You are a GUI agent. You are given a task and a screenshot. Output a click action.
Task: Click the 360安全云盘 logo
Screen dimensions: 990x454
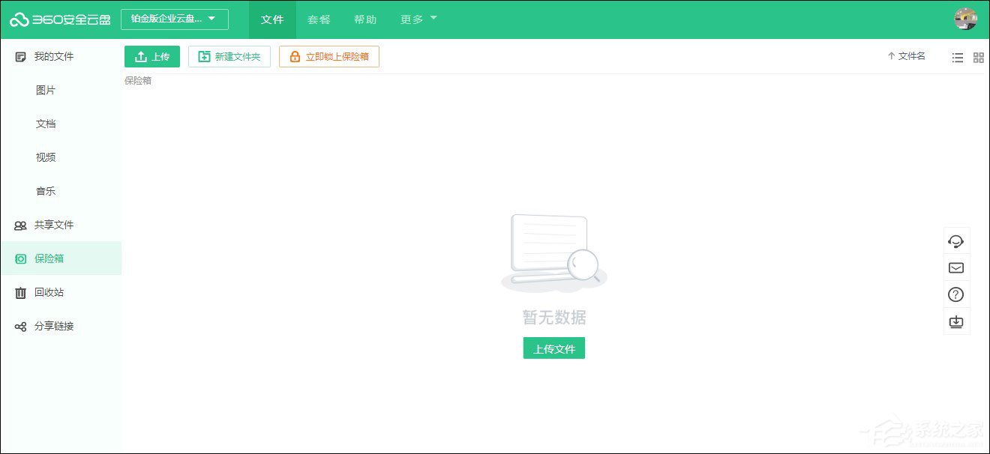[60, 19]
